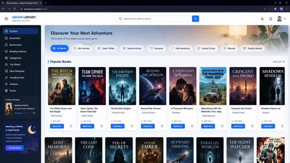The width and height of the screenshot is (290, 163).
Task: Bookmark The Emotion Engine
Action: pos(132,126)
